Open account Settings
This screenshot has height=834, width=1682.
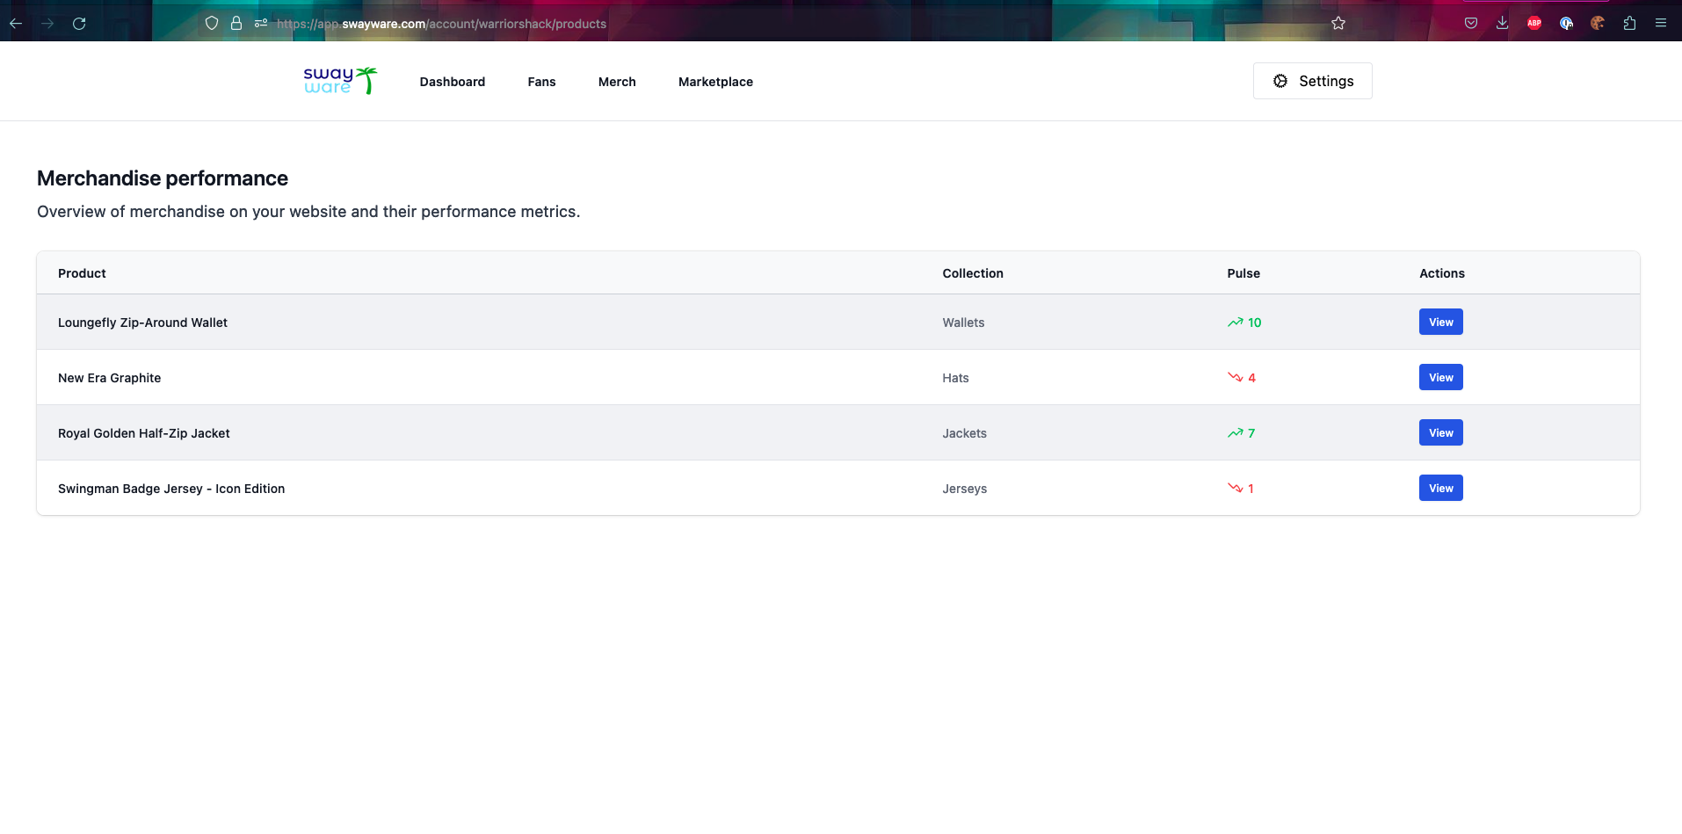[1313, 81]
